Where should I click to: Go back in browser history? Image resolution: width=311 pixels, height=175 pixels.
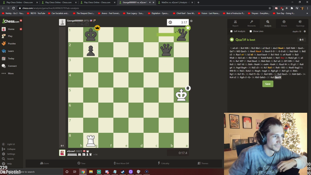tap(3, 8)
